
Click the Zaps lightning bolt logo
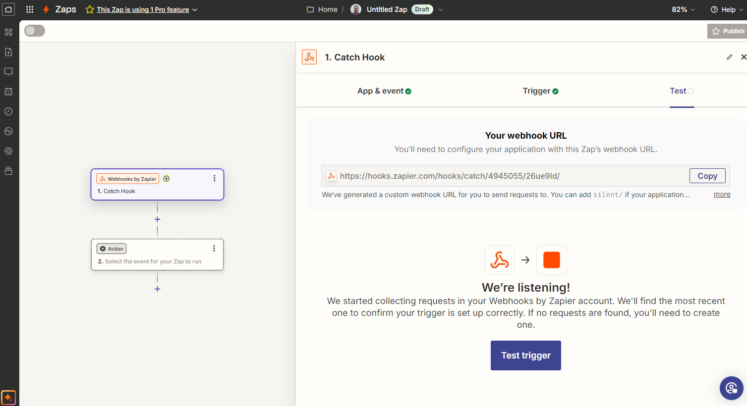click(x=46, y=9)
